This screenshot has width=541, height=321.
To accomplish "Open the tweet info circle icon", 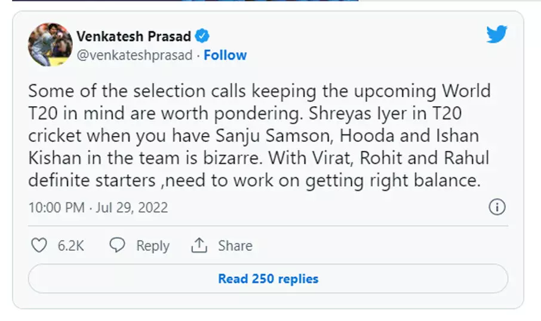I will coord(497,207).
